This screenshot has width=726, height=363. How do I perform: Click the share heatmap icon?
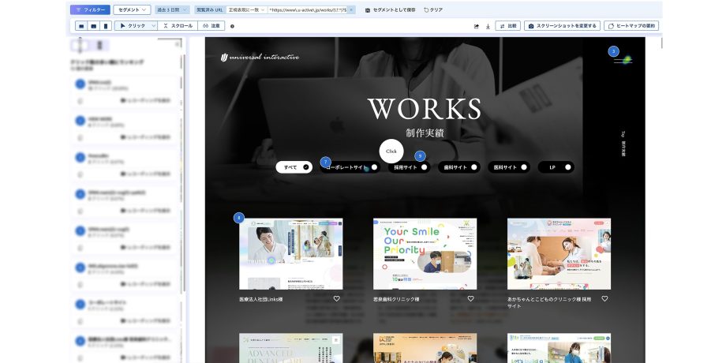point(477,26)
